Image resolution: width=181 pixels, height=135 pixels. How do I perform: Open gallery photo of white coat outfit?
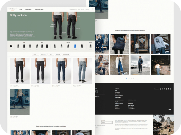[x=119, y=65]
